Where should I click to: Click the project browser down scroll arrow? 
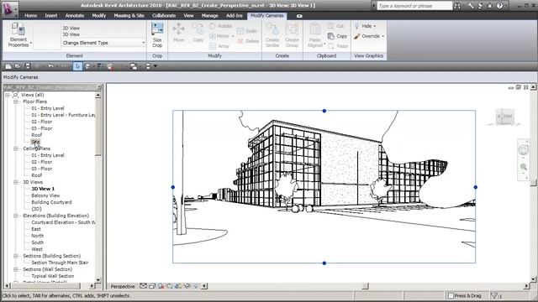98,279
